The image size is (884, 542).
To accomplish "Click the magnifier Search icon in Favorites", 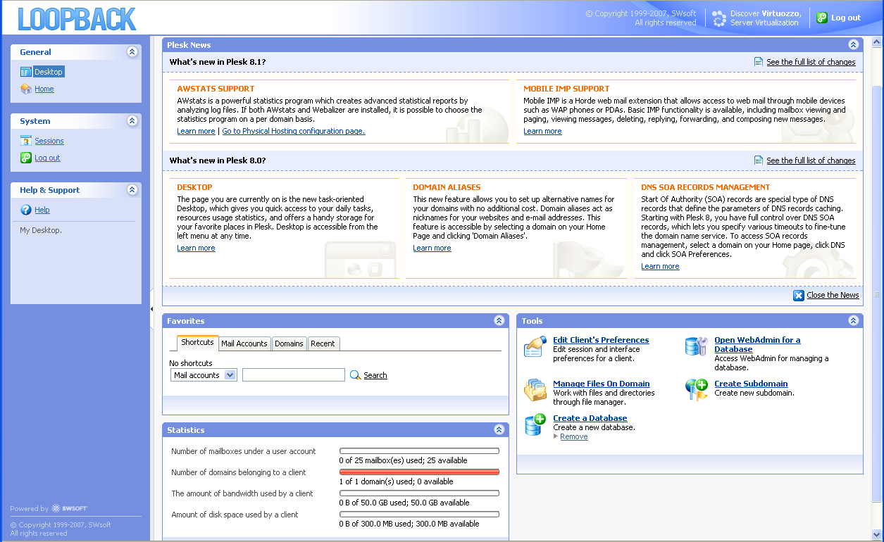I will coord(356,375).
